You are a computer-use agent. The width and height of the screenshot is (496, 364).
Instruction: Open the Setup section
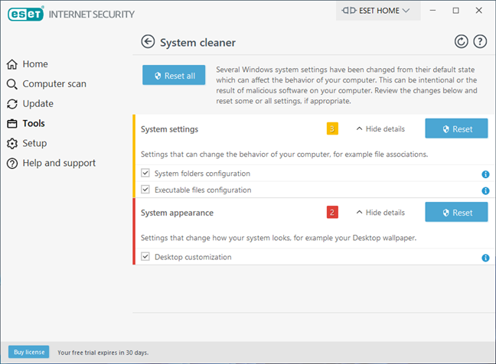[34, 143]
